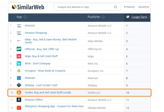Click publisher Alibaba Mobile
This screenshot has width=164, height=112.
tap(97, 108)
